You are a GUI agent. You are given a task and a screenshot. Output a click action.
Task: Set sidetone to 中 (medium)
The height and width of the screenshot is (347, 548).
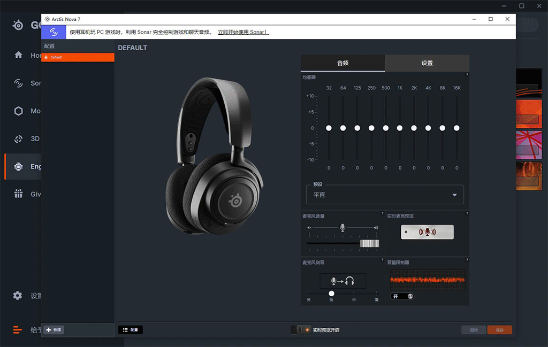[x=354, y=299]
